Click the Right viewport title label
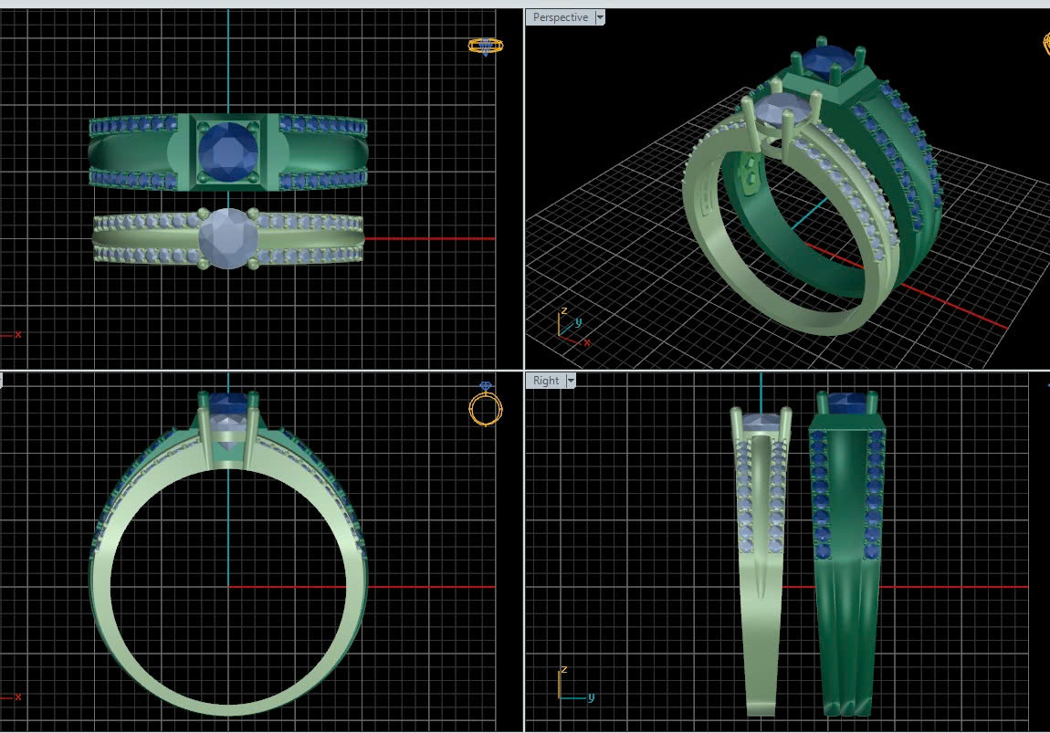Image resolution: width=1050 pixels, height=733 pixels. [546, 381]
